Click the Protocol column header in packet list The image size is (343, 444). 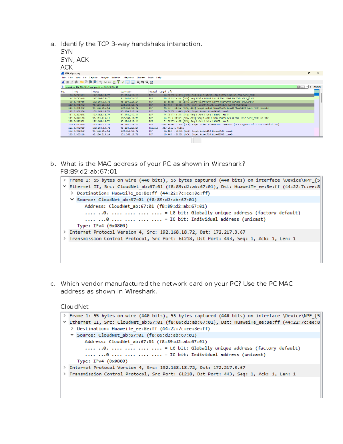pos(153,91)
